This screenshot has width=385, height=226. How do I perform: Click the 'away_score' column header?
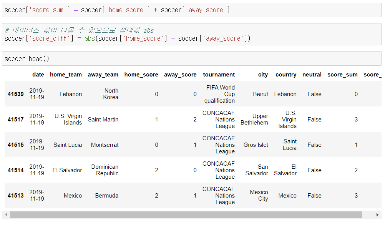(x=180, y=75)
